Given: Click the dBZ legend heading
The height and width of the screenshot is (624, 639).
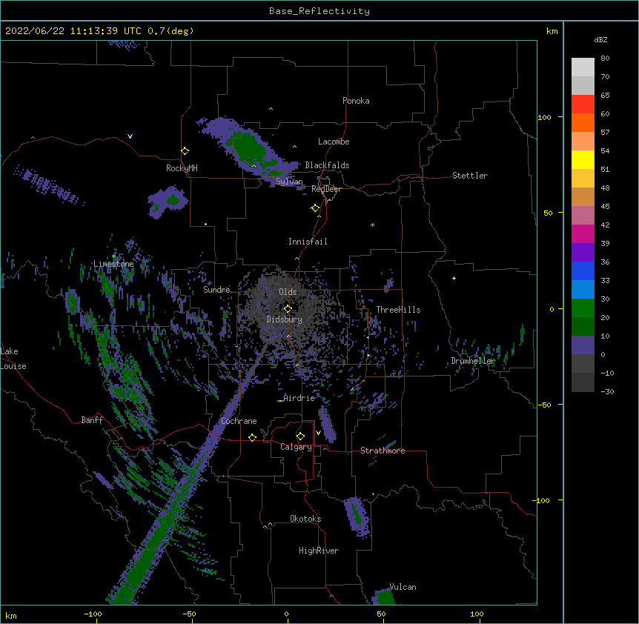Looking at the screenshot, I should click(600, 39).
